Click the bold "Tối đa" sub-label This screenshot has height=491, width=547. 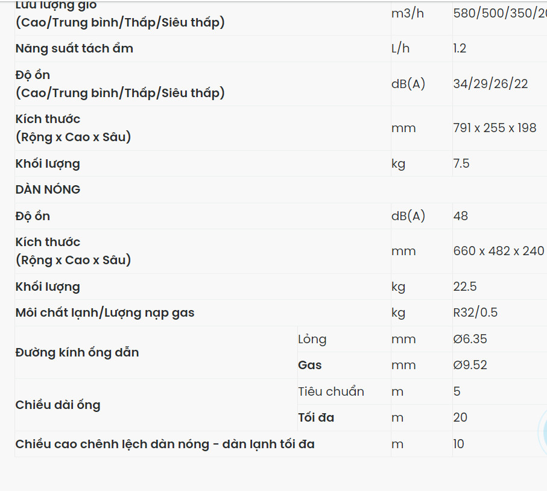point(316,417)
